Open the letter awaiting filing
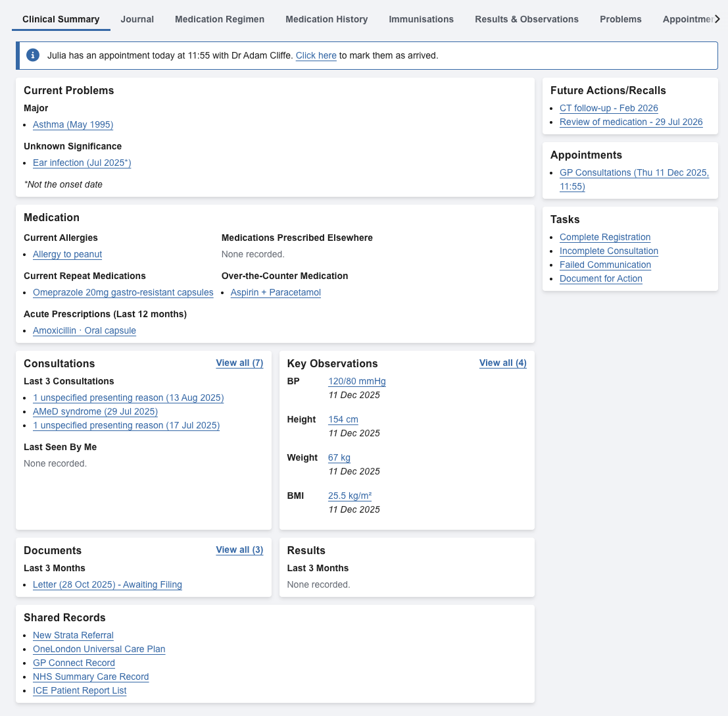The height and width of the screenshot is (716, 728). pyautogui.click(x=107, y=584)
